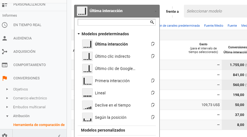
Task: Select the Último clic indirecto model
Action: (113, 56)
